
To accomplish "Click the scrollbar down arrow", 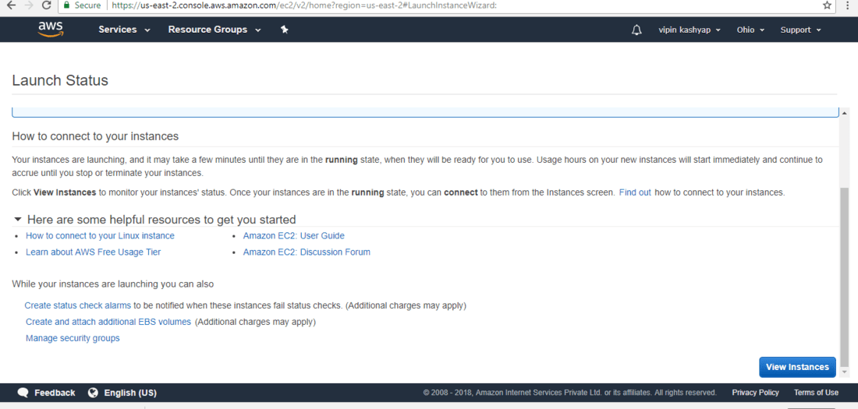I will point(844,372).
